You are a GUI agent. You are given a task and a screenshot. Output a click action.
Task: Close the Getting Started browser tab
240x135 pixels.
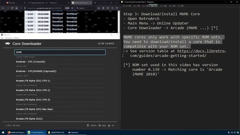click(x=46, y=3)
